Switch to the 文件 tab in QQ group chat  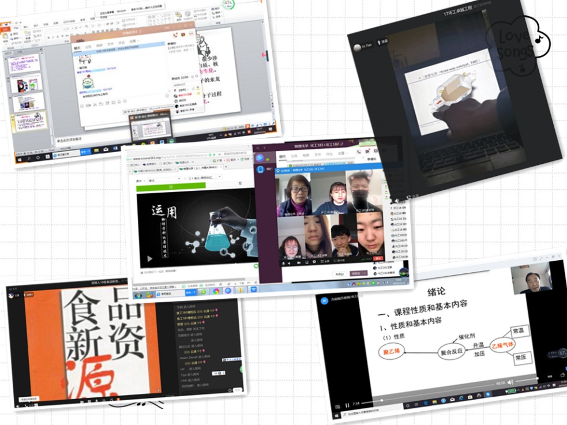coord(317,155)
